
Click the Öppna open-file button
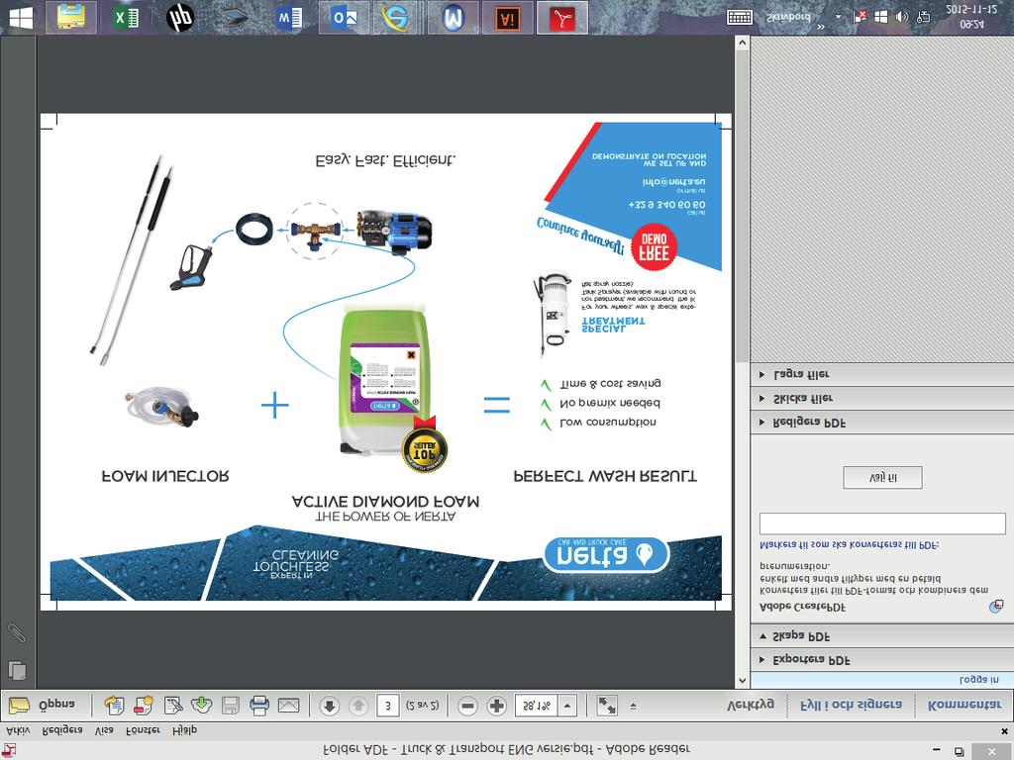[43, 705]
